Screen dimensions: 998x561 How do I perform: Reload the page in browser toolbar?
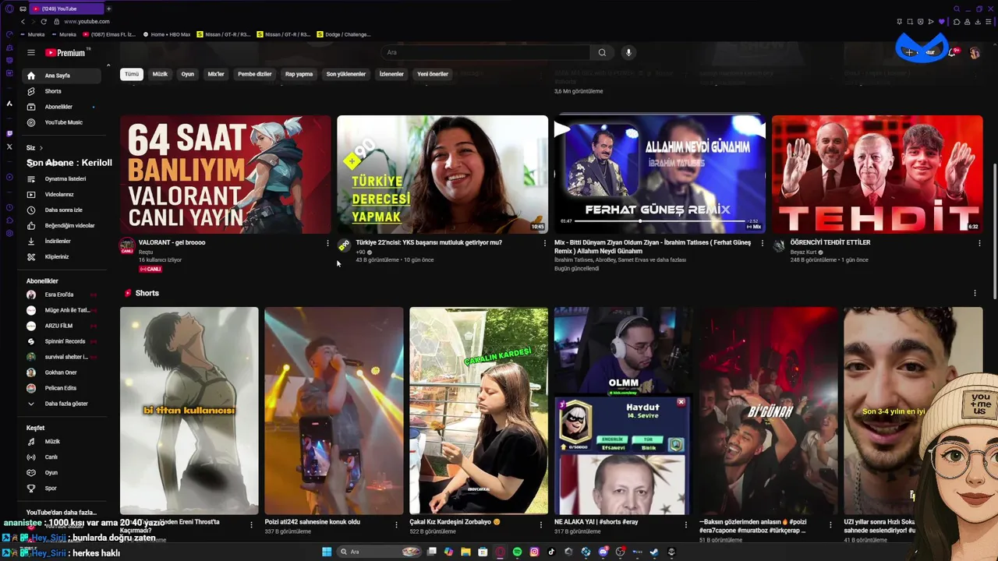(44, 22)
